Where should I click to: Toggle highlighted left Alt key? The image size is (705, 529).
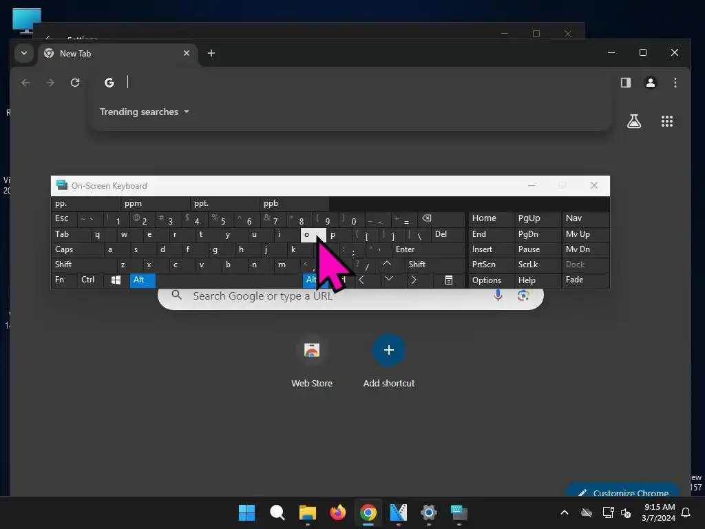coord(143,280)
